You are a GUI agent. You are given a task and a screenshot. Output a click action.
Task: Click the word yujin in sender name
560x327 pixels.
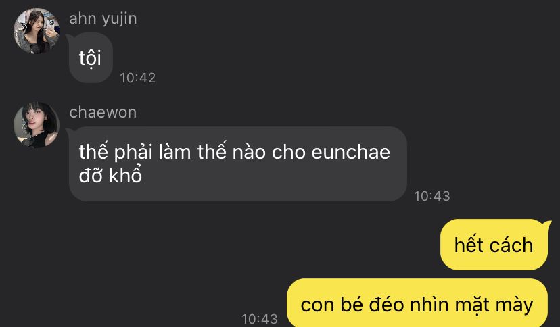(119, 20)
